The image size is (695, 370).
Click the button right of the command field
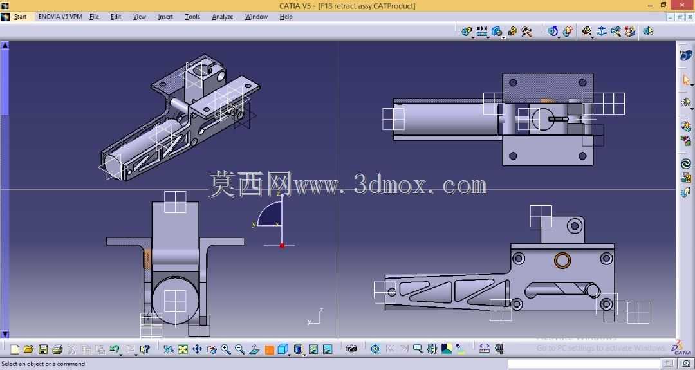pos(669,364)
